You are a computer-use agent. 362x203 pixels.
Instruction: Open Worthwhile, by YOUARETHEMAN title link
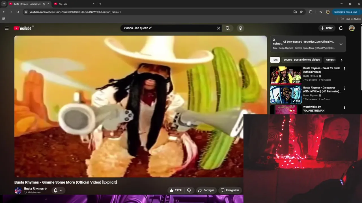tap(314, 109)
